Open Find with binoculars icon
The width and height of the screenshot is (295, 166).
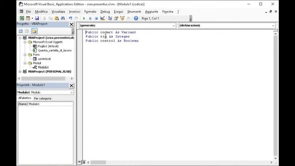pyautogui.click(x=63, y=18)
